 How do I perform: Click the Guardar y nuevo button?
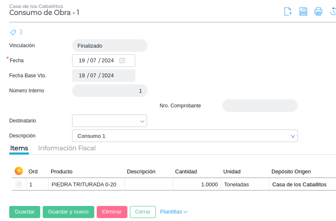tap(68, 212)
